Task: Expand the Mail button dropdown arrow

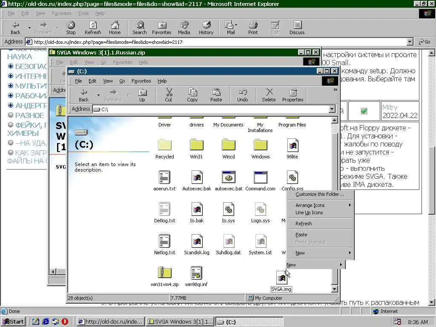Action: point(236,25)
